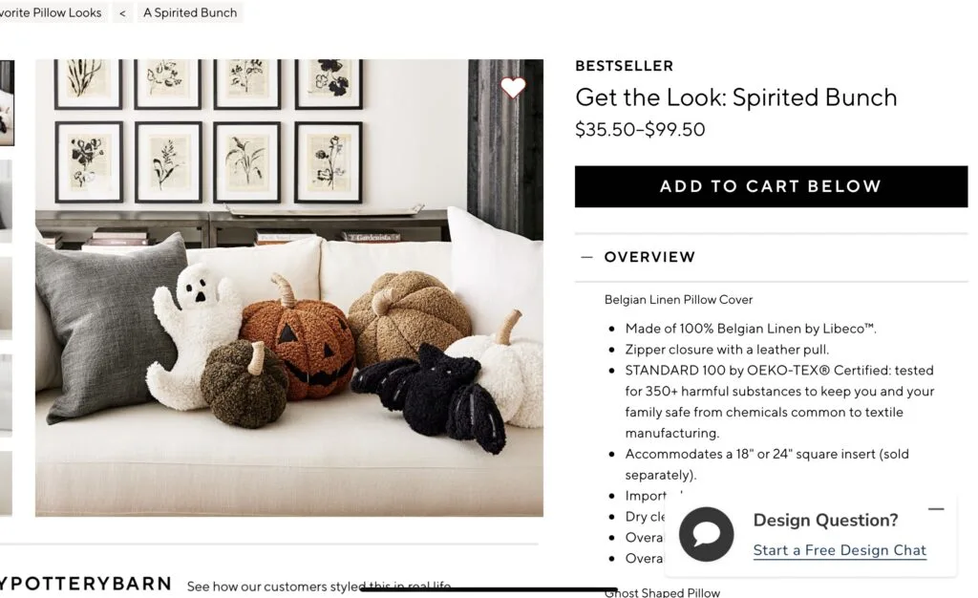This screenshot has width=978, height=598.
Task: Go to the A Spirited Bunch breadcrumb
Action: (191, 13)
